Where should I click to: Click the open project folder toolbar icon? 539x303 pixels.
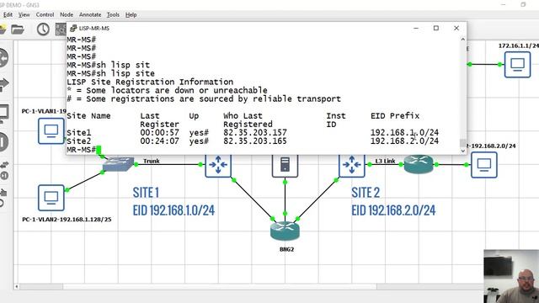coord(17,29)
